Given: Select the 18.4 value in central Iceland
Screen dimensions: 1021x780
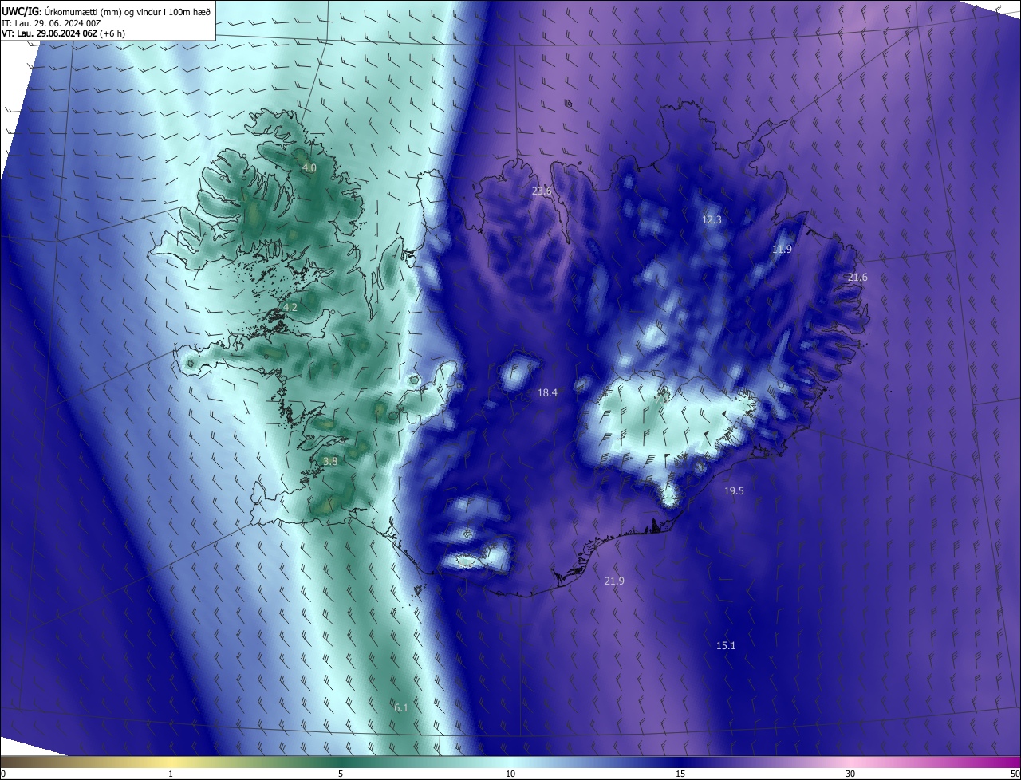Looking at the screenshot, I should [547, 392].
